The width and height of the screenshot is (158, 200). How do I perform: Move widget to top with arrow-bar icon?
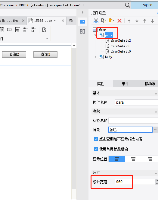point(129,21)
